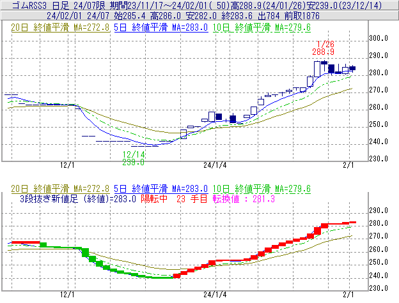Click the 24/1/4 date label under lower chart
The height and width of the screenshot is (303, 399).
pyautogui.click(x=215, y=294)
